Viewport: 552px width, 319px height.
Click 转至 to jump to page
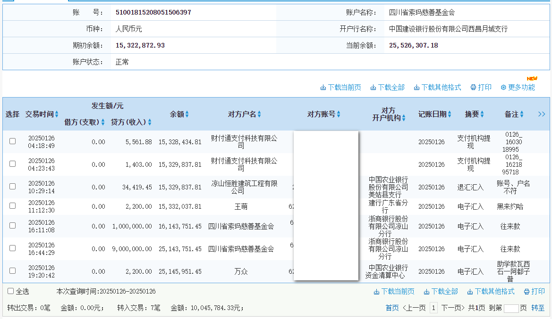(538, 308)
